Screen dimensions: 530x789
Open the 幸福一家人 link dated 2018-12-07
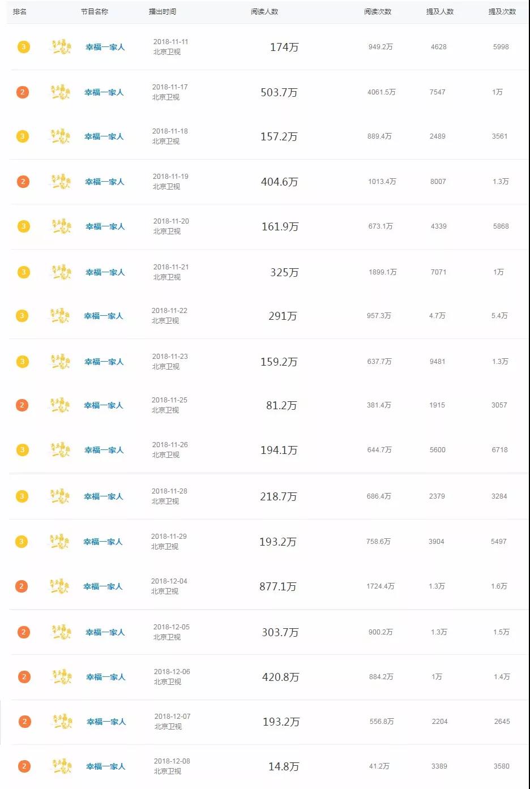coord(106,722)
